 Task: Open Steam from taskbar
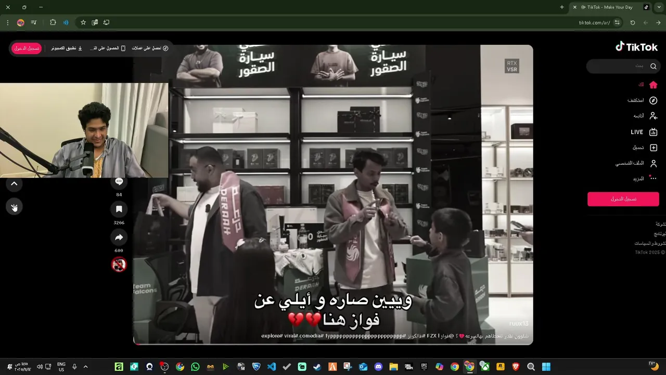[x=317, y=367]
